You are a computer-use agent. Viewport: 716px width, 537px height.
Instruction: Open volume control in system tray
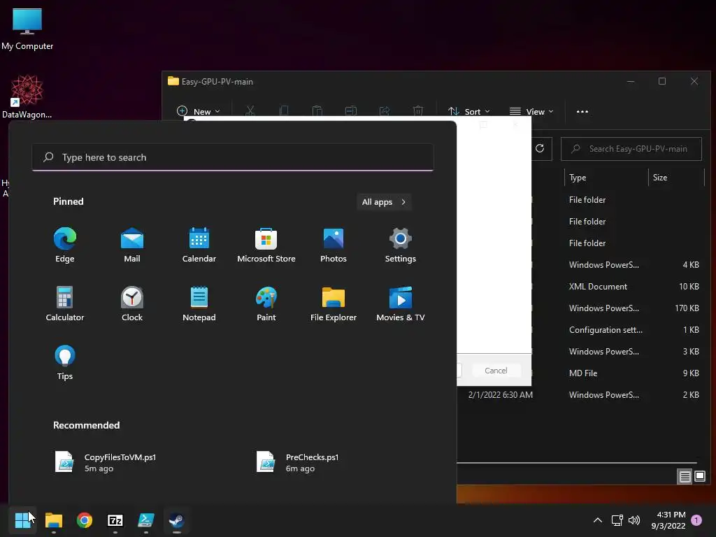pos(634,520)
